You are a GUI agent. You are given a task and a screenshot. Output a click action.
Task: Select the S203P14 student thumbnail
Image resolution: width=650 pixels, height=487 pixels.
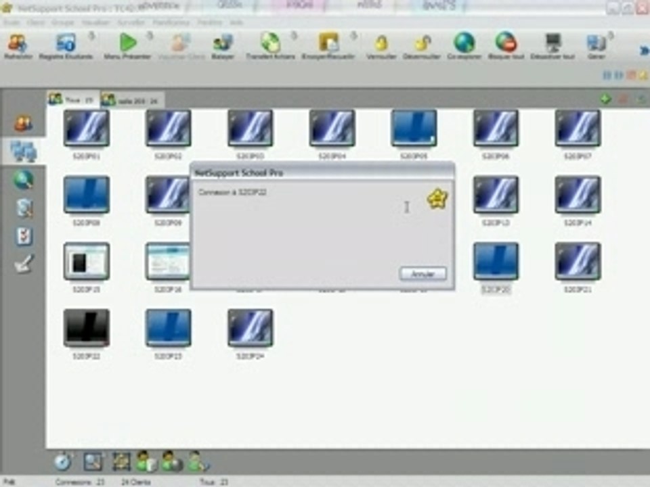coord(578,195)
